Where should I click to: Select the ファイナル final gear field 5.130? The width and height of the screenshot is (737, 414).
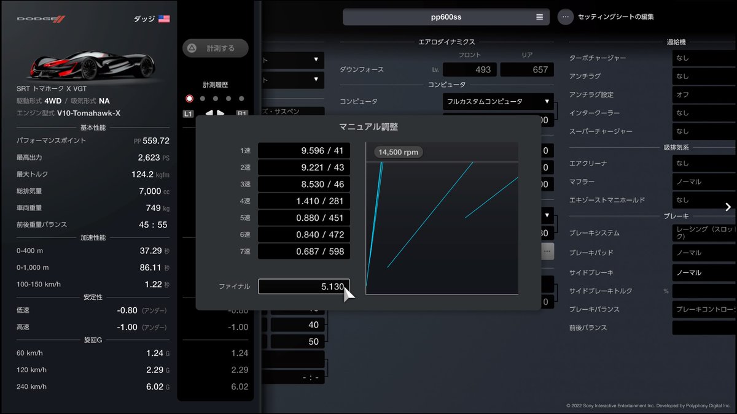click(304, 286)
